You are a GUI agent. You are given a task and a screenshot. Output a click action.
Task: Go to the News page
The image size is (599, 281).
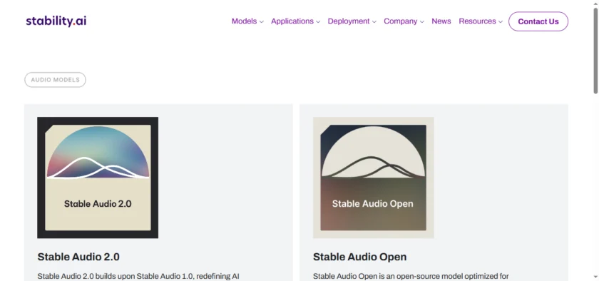(441, 21)
